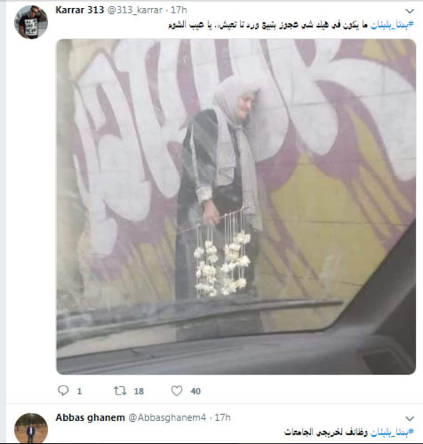
Task: Expand options chevron on Karrar's tweet
Action: (x=410, y=11)
